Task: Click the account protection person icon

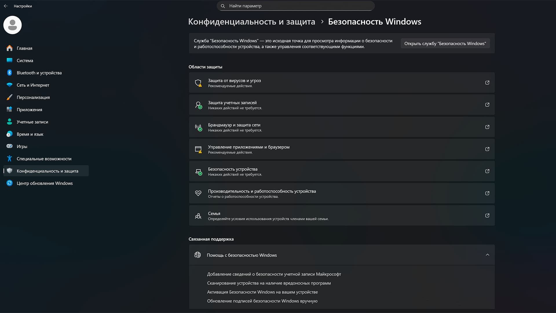Action: pos(198,105)
